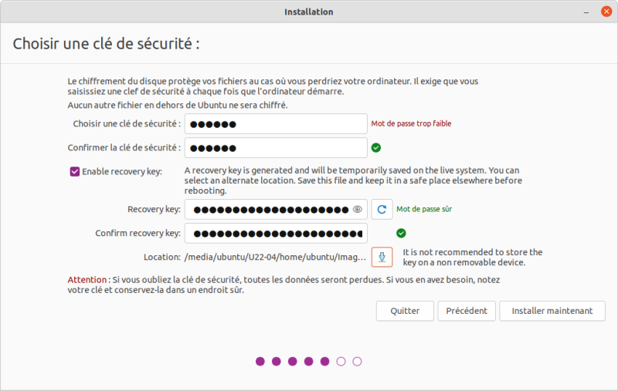Image resolution: width=618 pixels, height=391 pixels.
Task: Regenerate the recovery key with the refresh icon
Action: (x=382, y=209)
